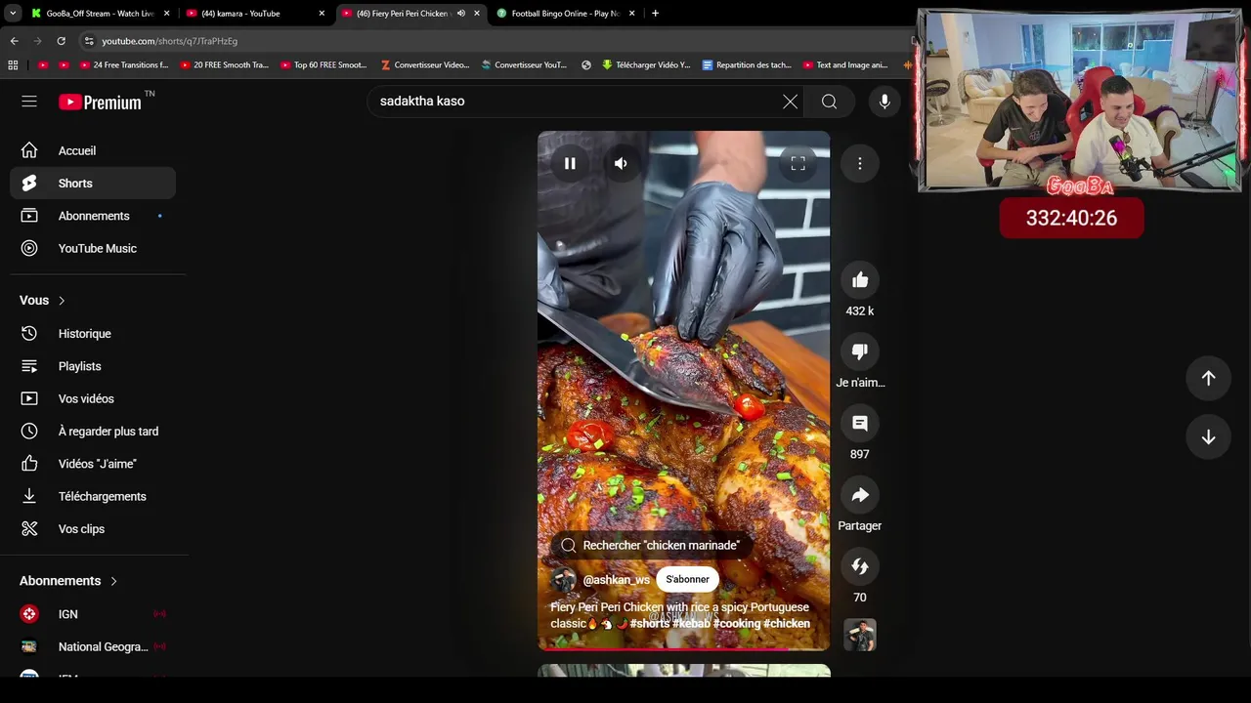Share the Short via Partager
This screenshot has width=1251, height=703.
(x=860, y=495)
